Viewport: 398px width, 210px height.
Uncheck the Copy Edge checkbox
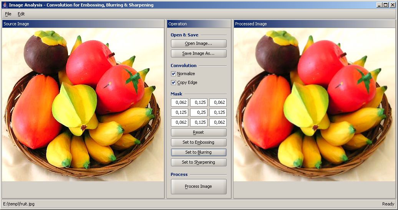tap(174, 82)
